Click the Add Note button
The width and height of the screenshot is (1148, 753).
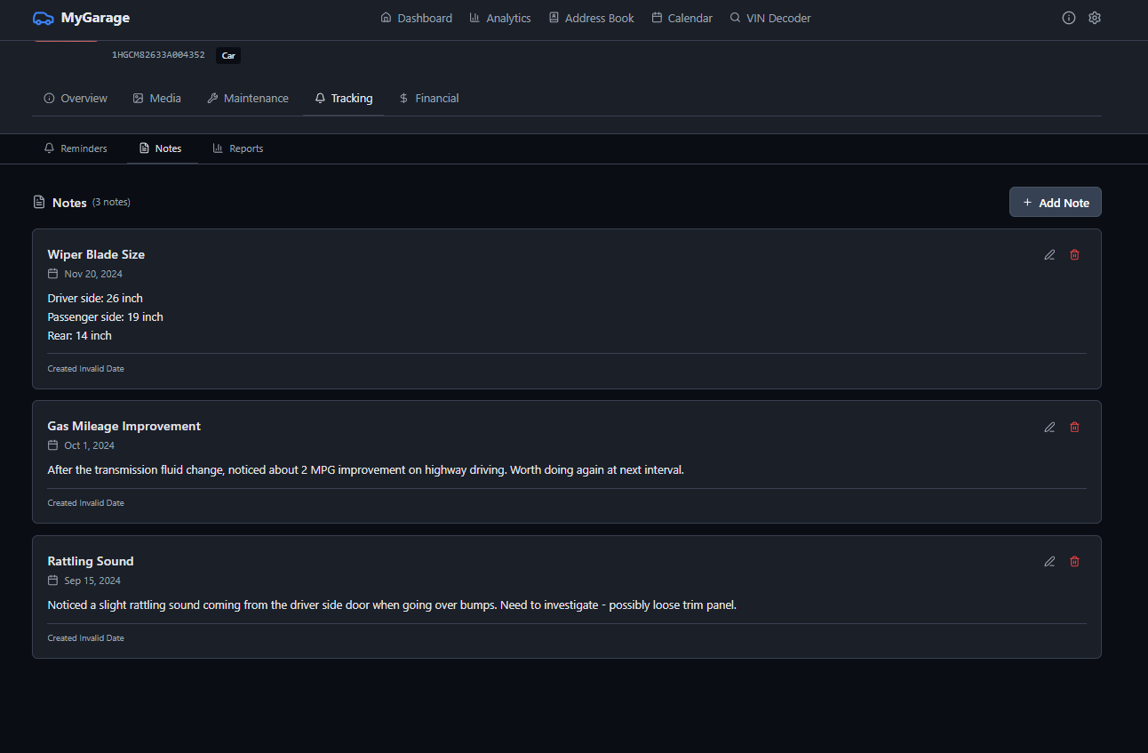point(1055,203)
